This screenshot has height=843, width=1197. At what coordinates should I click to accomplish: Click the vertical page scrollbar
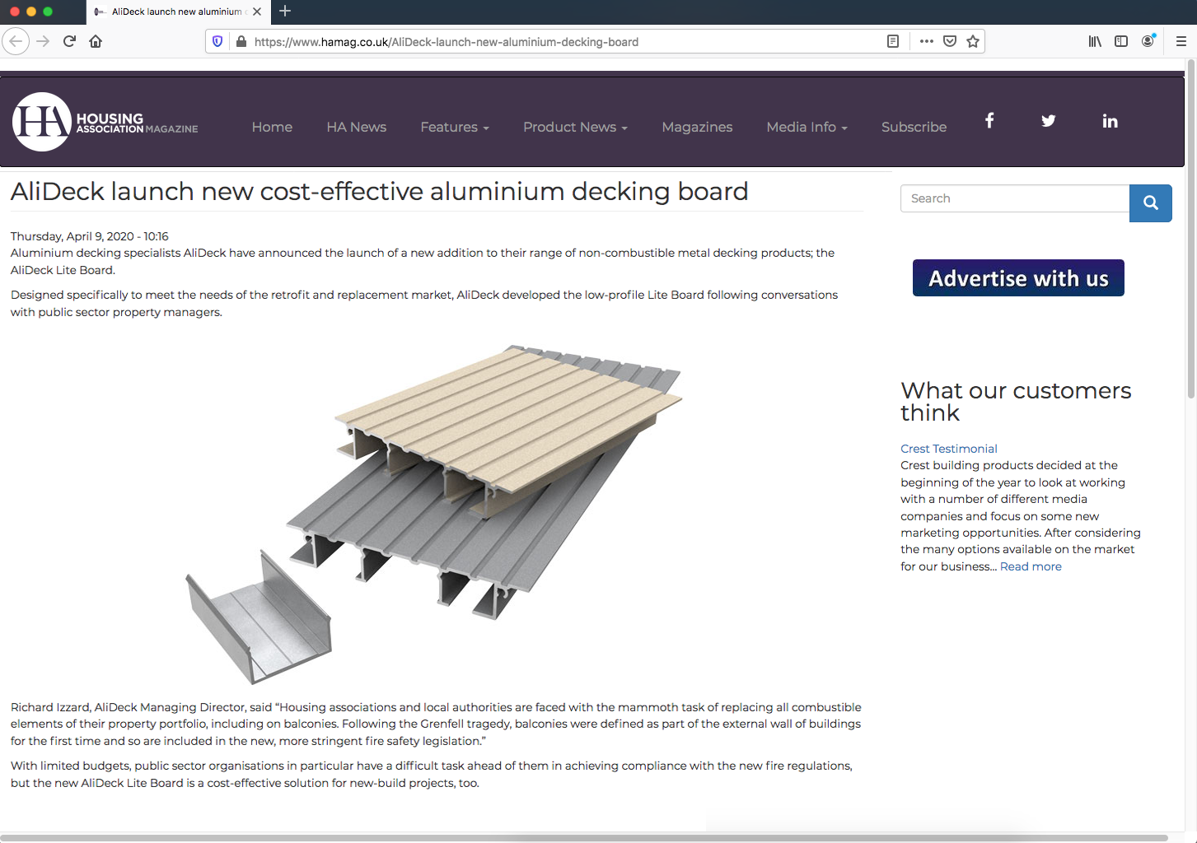click(1191, 231)
